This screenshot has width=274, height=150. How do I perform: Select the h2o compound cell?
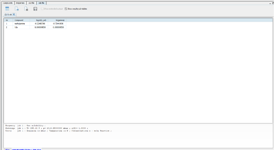coord(21,27)
